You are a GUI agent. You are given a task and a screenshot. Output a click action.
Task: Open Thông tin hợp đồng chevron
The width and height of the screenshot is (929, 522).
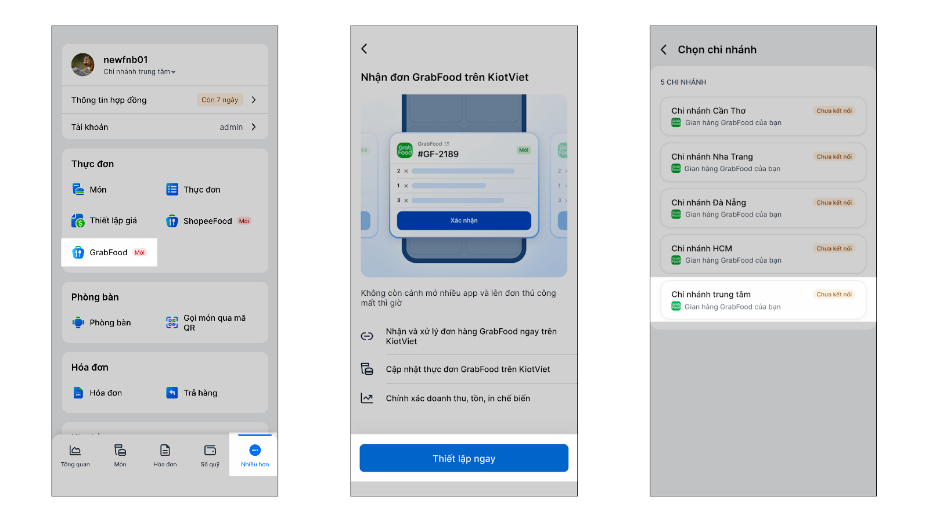[x=254, y=100]
